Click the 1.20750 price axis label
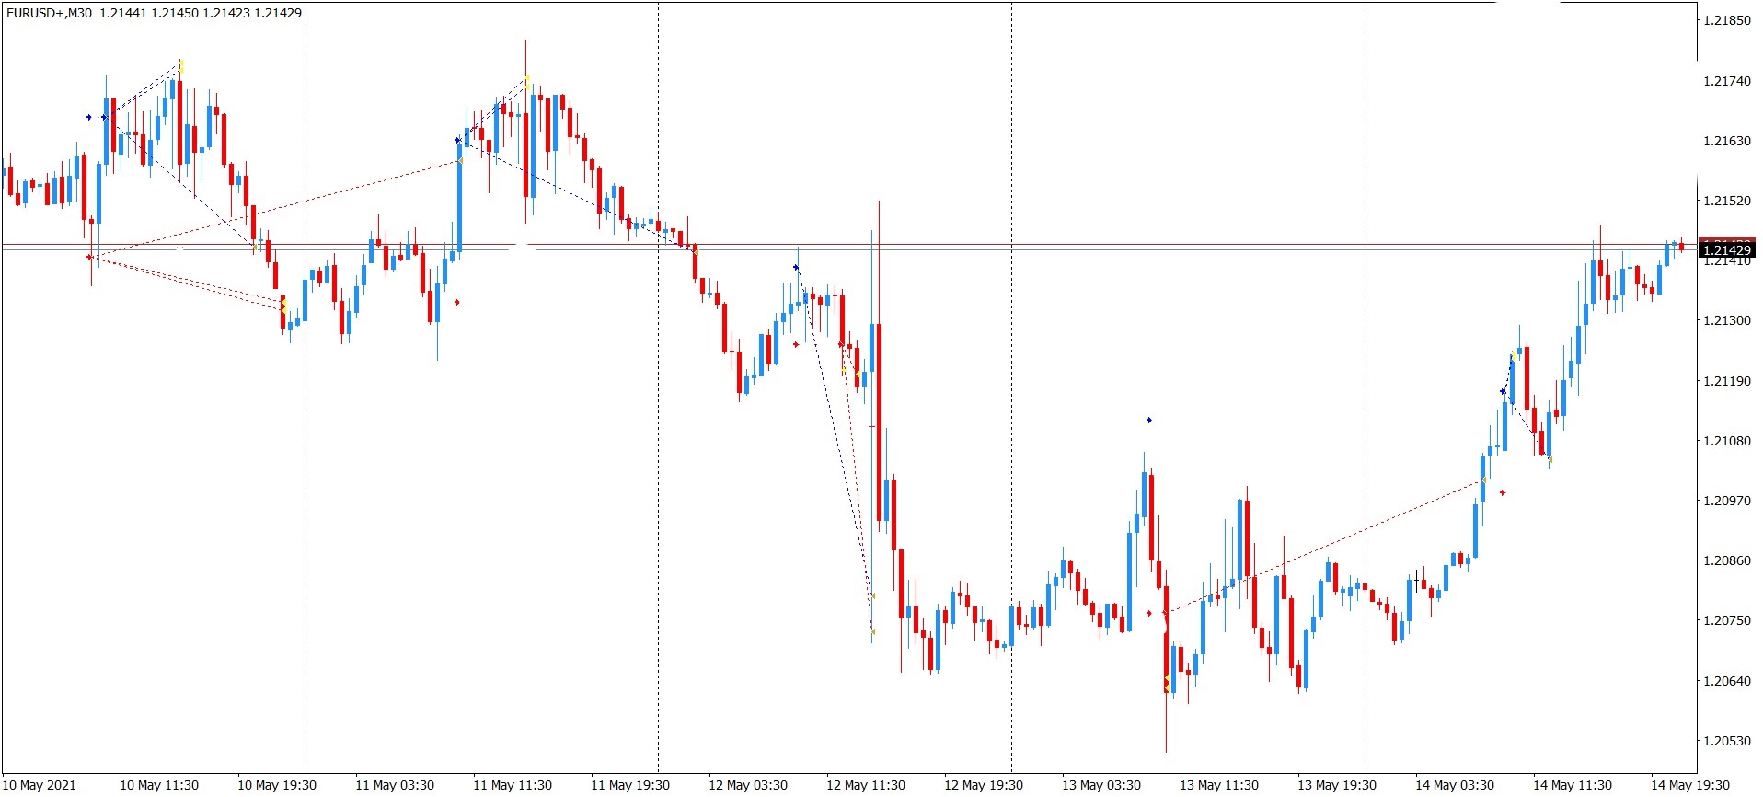 tap(1727, 620)
